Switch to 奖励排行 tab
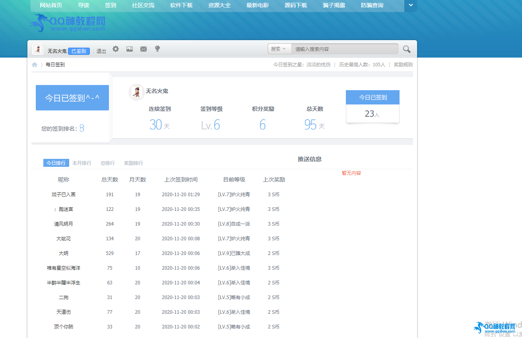 pos(134,163)
